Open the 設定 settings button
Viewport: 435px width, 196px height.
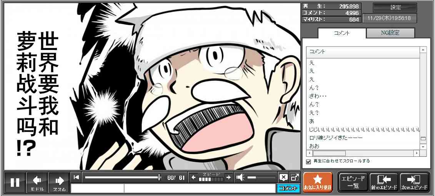[395, 8]
